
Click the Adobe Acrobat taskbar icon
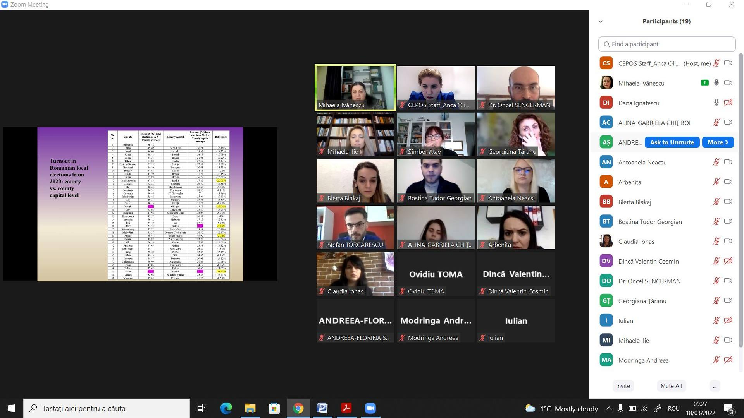(x=346, y=408)
